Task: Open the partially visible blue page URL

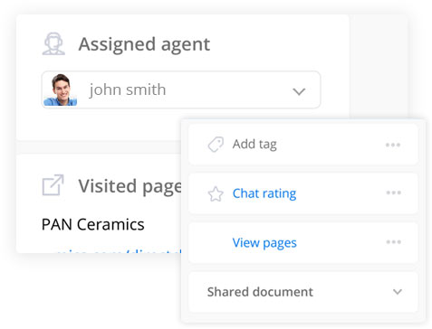Action: (x=119, y=251)
